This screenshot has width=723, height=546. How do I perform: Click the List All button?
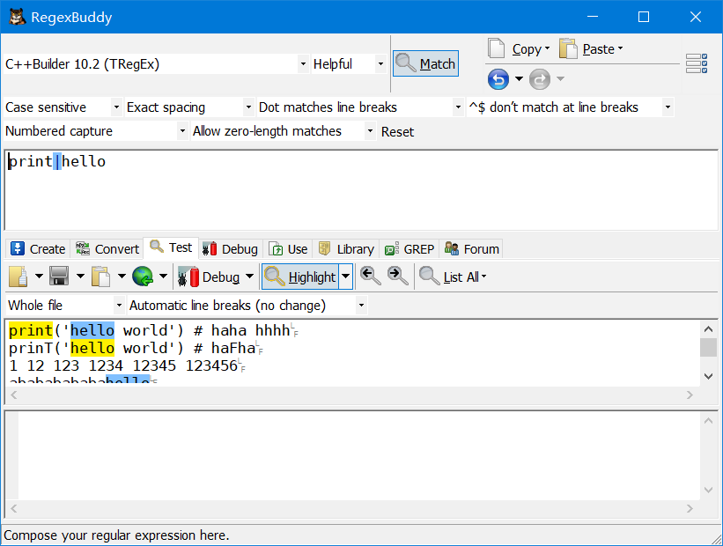click(453, 277)
